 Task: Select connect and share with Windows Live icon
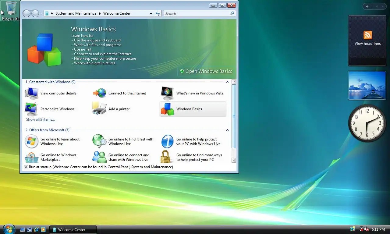[100, 157]
